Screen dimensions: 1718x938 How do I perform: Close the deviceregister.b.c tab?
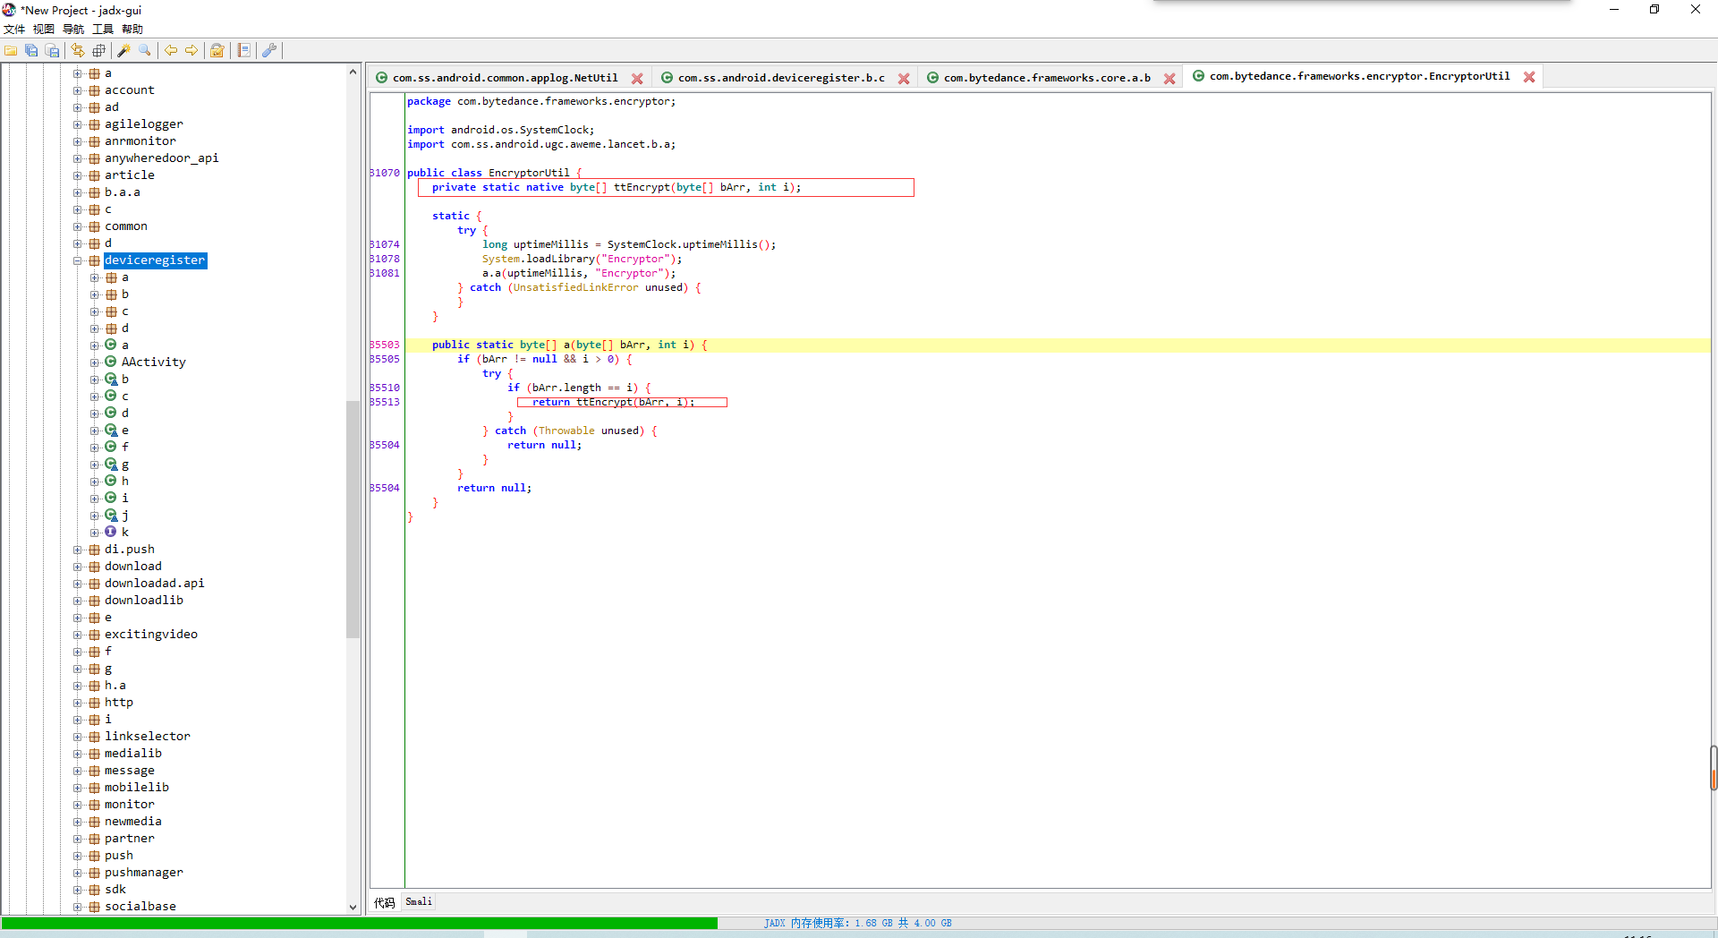pyautogui.click(x=904, y=79)
